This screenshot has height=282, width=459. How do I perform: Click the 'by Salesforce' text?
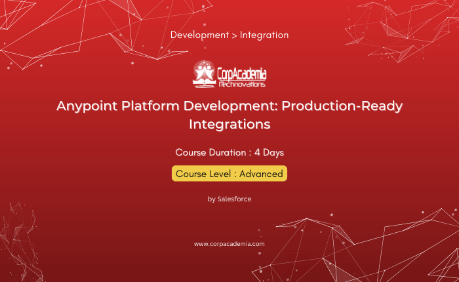(229, 199)
